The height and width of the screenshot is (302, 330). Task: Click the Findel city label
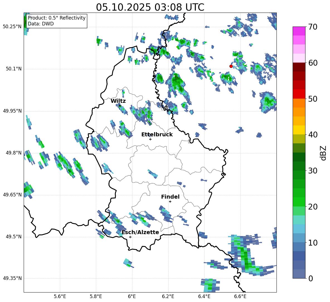coord(170,197)
